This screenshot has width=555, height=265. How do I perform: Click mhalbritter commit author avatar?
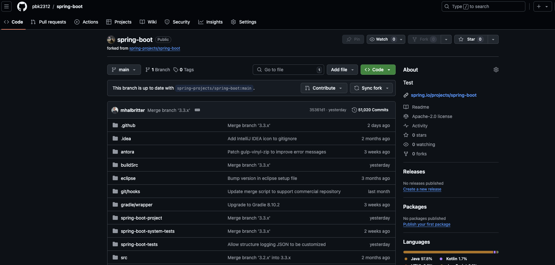115,110
